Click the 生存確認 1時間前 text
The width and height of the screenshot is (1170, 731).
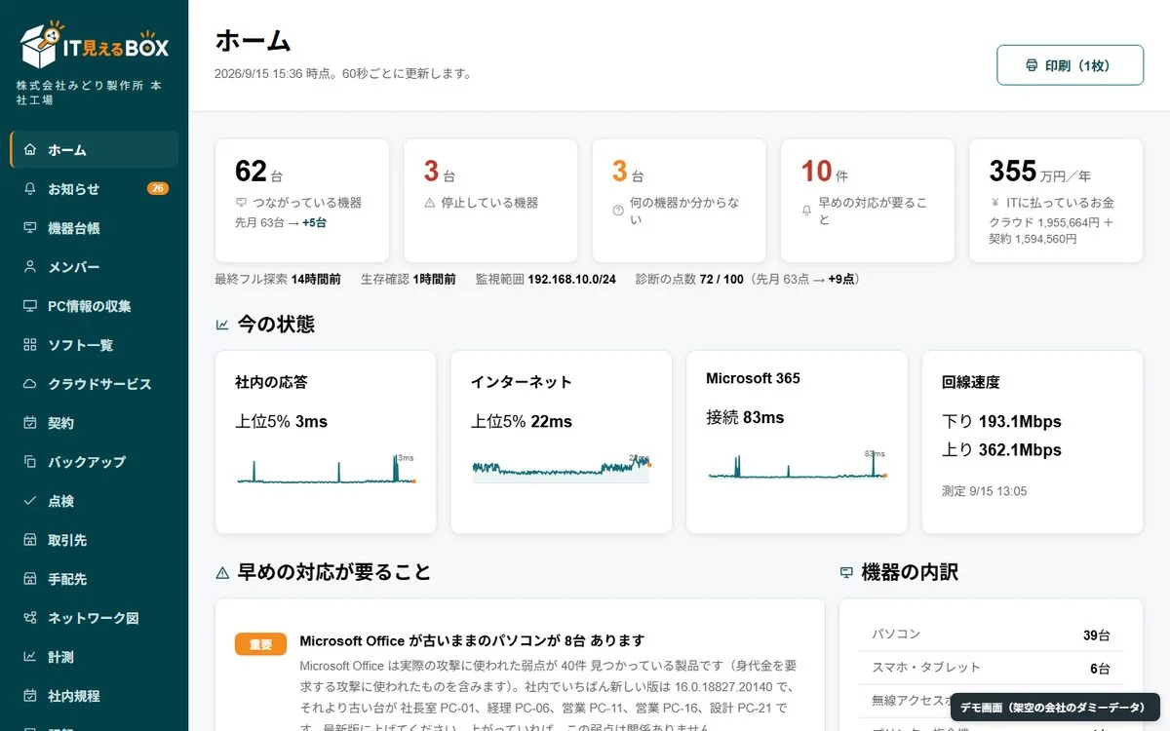[x=409, y=280]
